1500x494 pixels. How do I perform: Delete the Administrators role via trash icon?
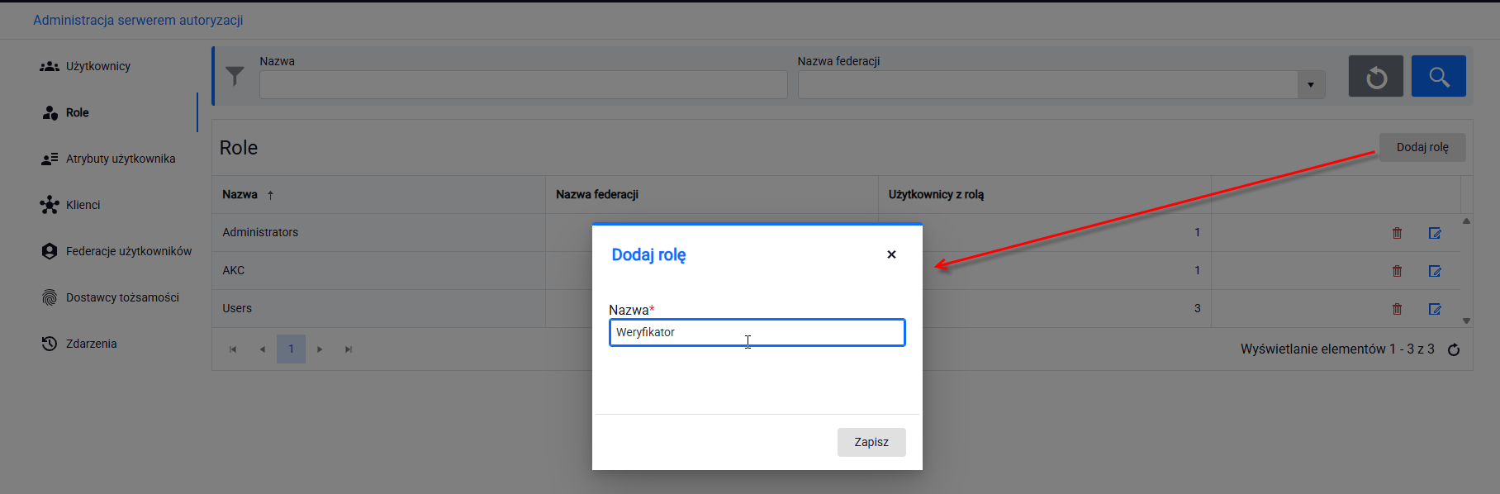(1397, 233)
